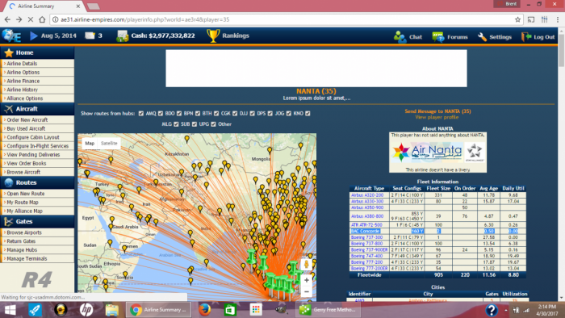565x318 pixels.
Task: Click the Log Out door icon
Action: point(526,37)
